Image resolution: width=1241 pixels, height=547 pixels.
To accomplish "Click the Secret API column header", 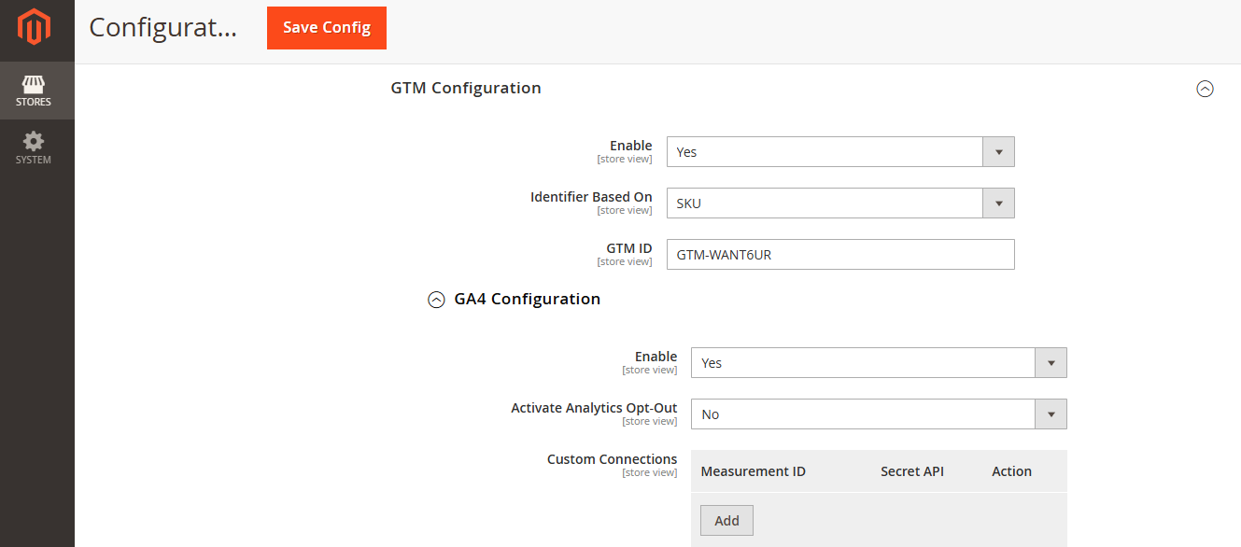I will tap(911, 471).
